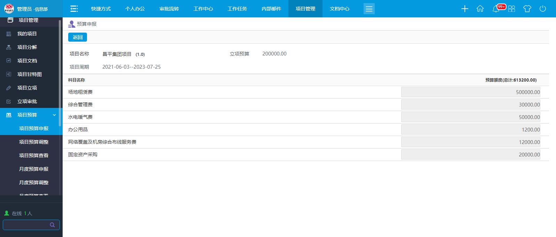This screenshot has width=556, height=237.
Task: Open 月度预算申报 sidebar item
Action: click(x=34, y=169)
